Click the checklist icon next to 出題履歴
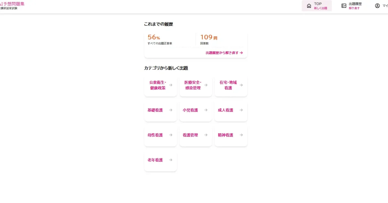 pos(344,5)
